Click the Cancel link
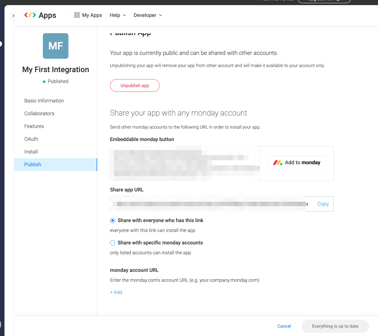Screen dimensions: 378x336 pyautogui.click(x=284, y=326)
